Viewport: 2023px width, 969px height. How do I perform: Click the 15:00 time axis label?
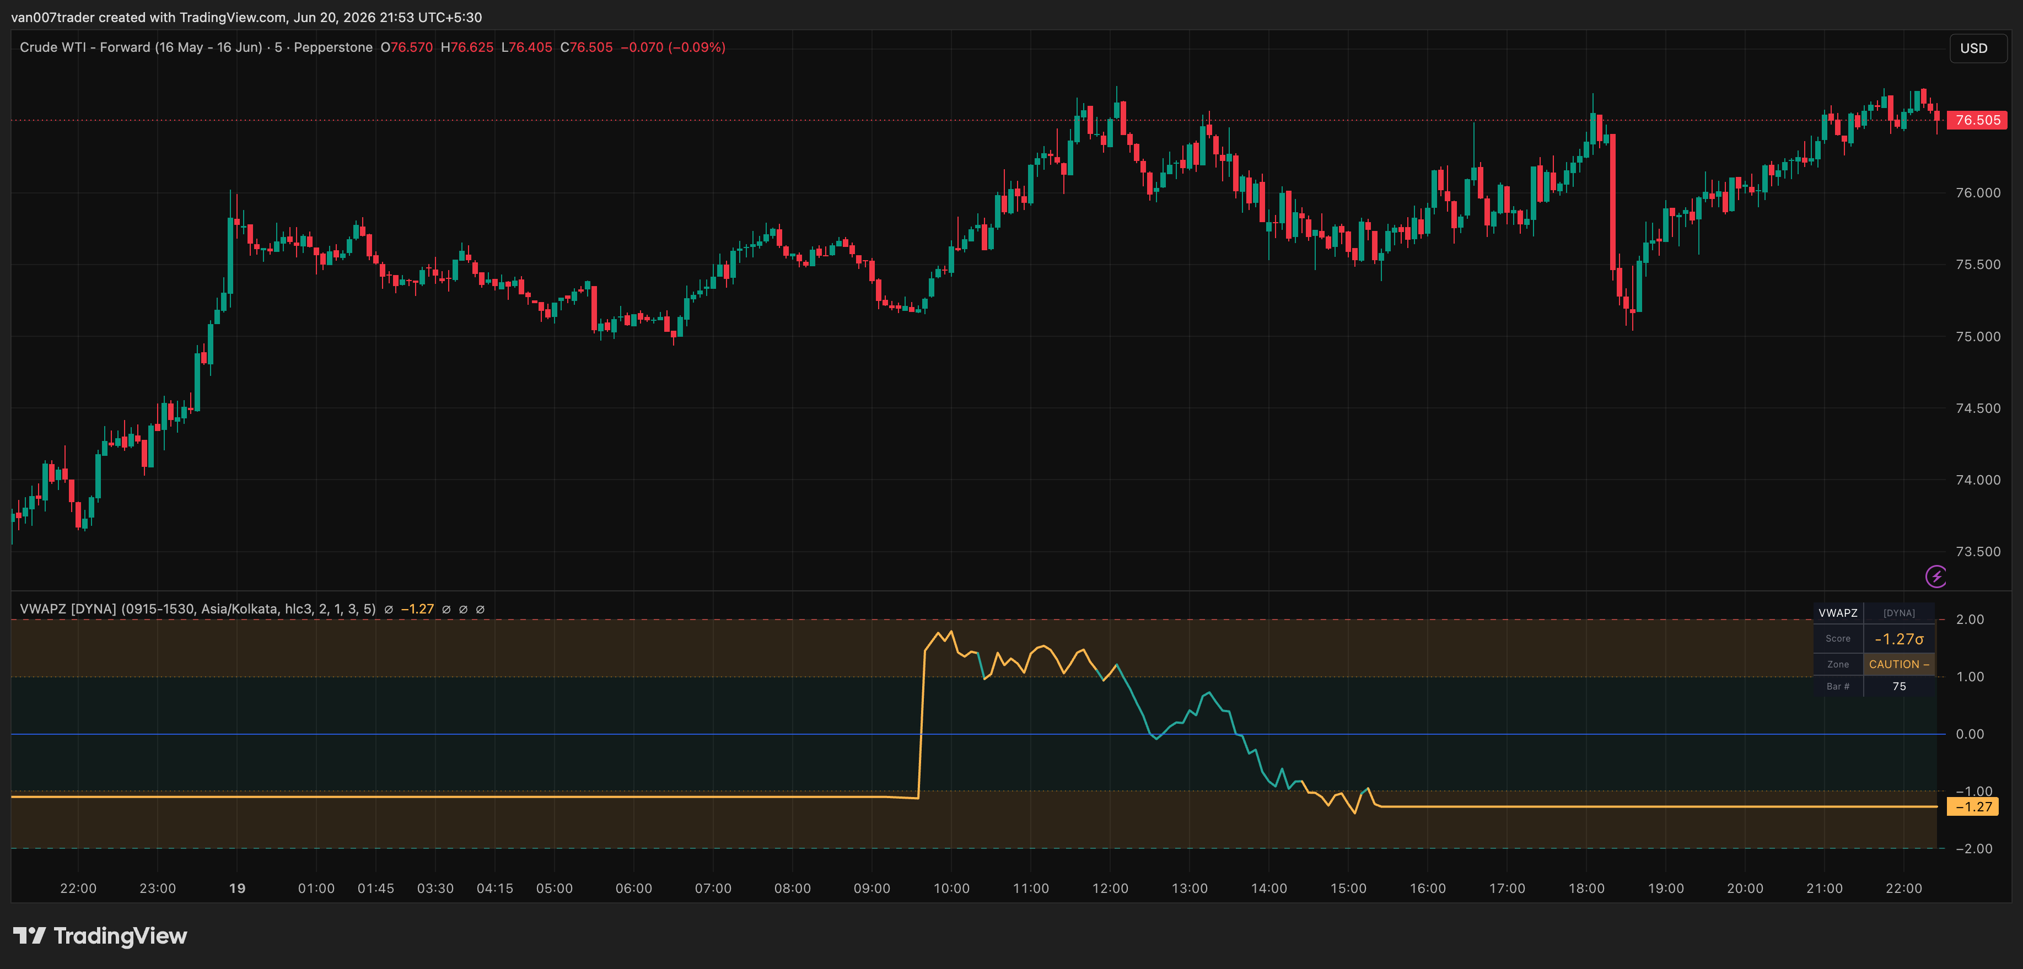pos(1348,889)
